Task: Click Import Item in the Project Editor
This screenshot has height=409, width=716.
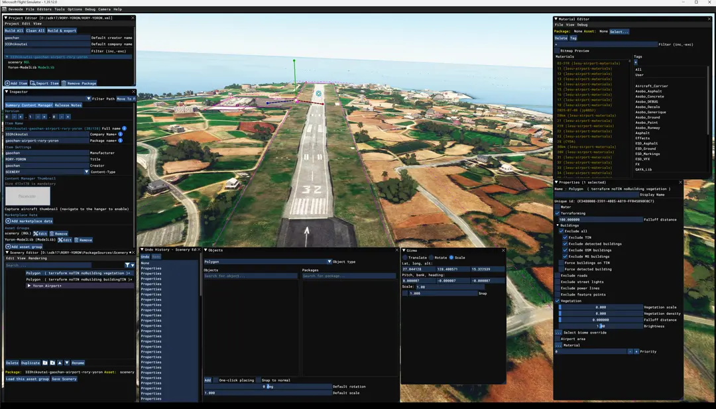Action: [x=45, y=84]
